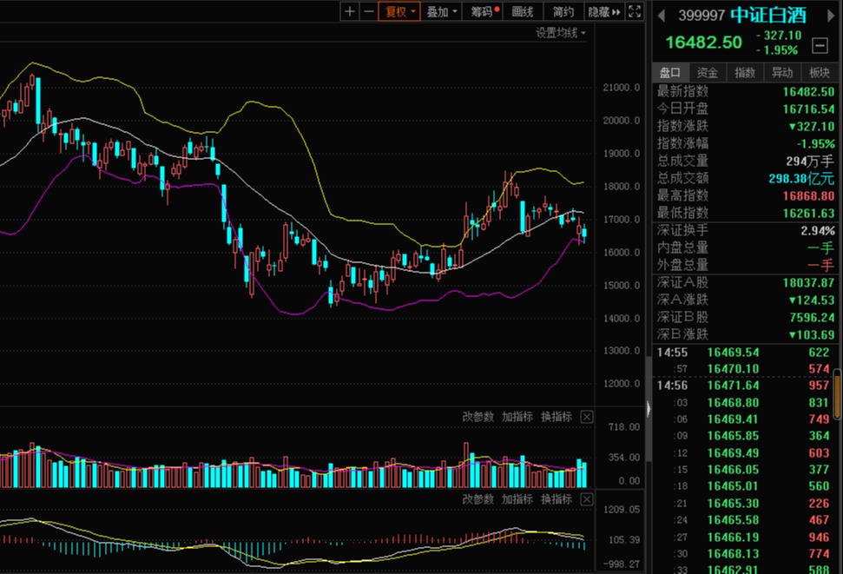
Task: Click the index name 中证白酒
Action: (x=768, y=15)
